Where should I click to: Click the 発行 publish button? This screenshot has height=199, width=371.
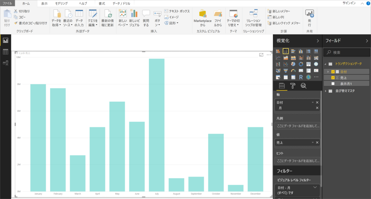[309, 18]
